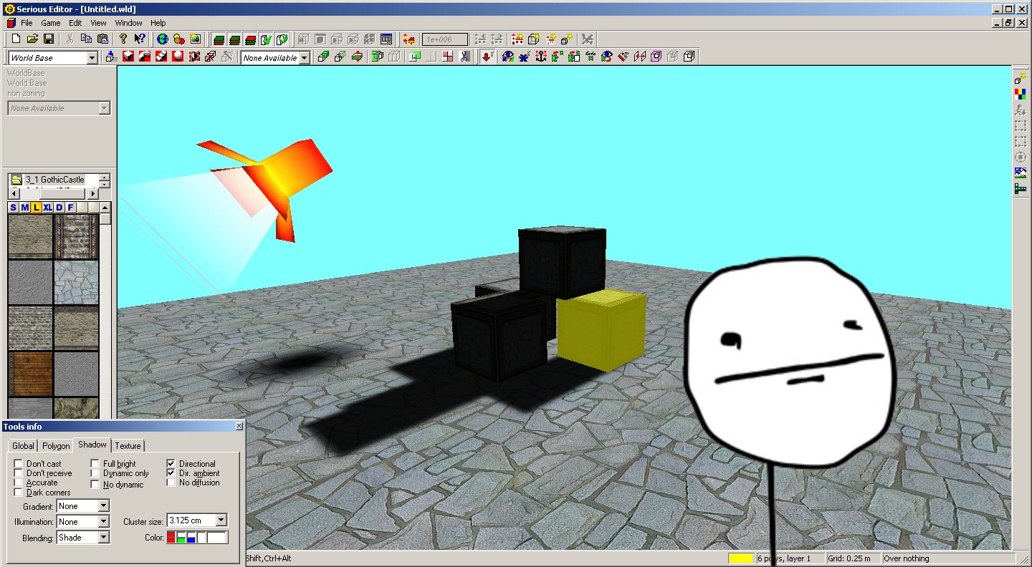Click the 1e+006 input field in toolbar
The width and height of the screenshot is (1032, 567).
click(445, 39)
